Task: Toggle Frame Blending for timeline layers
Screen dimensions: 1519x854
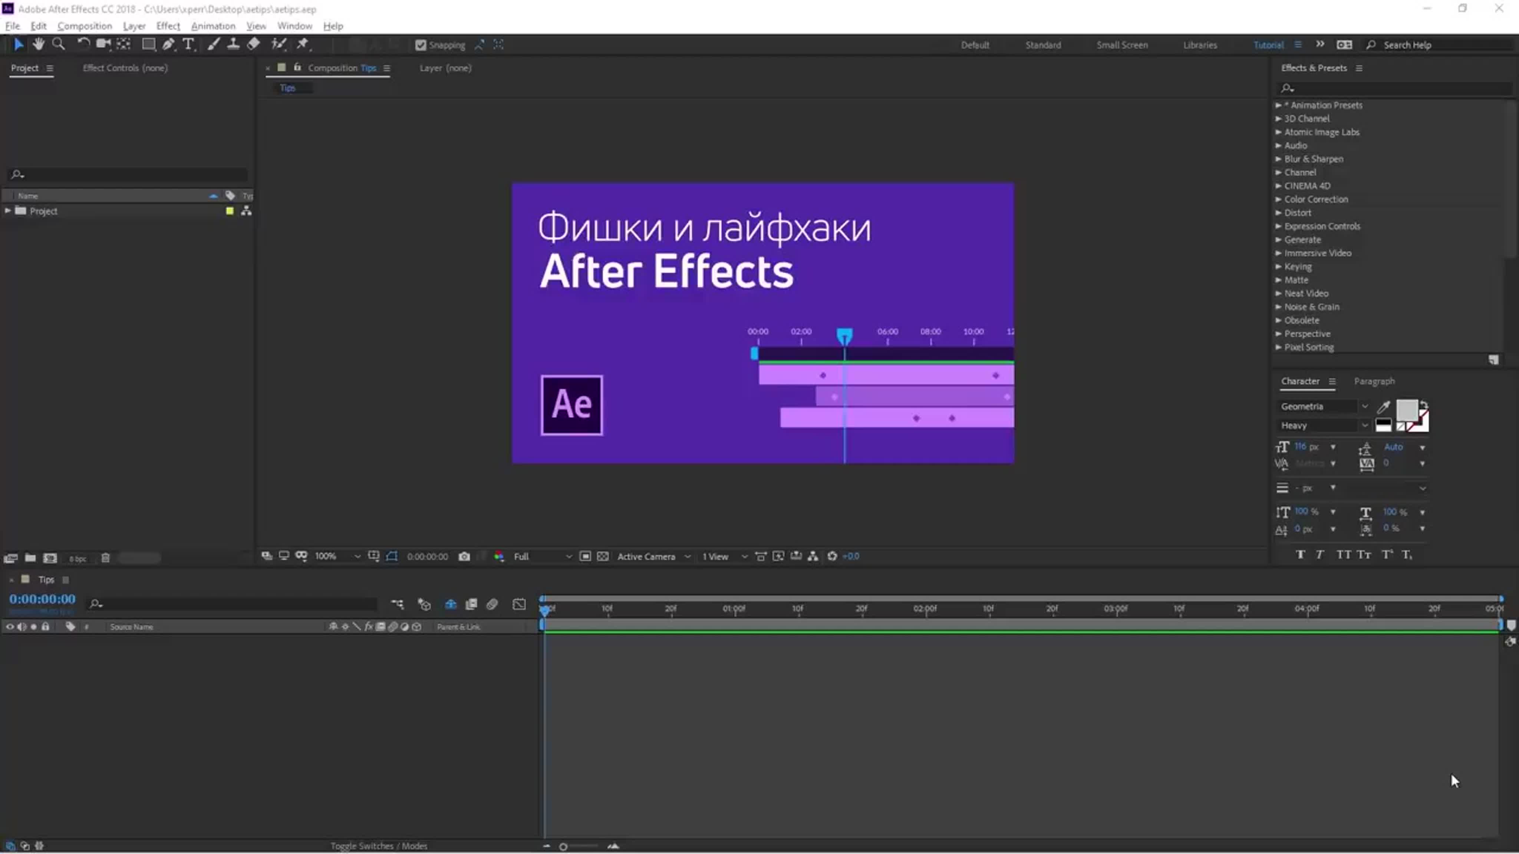Action: [x=471, y=604]
